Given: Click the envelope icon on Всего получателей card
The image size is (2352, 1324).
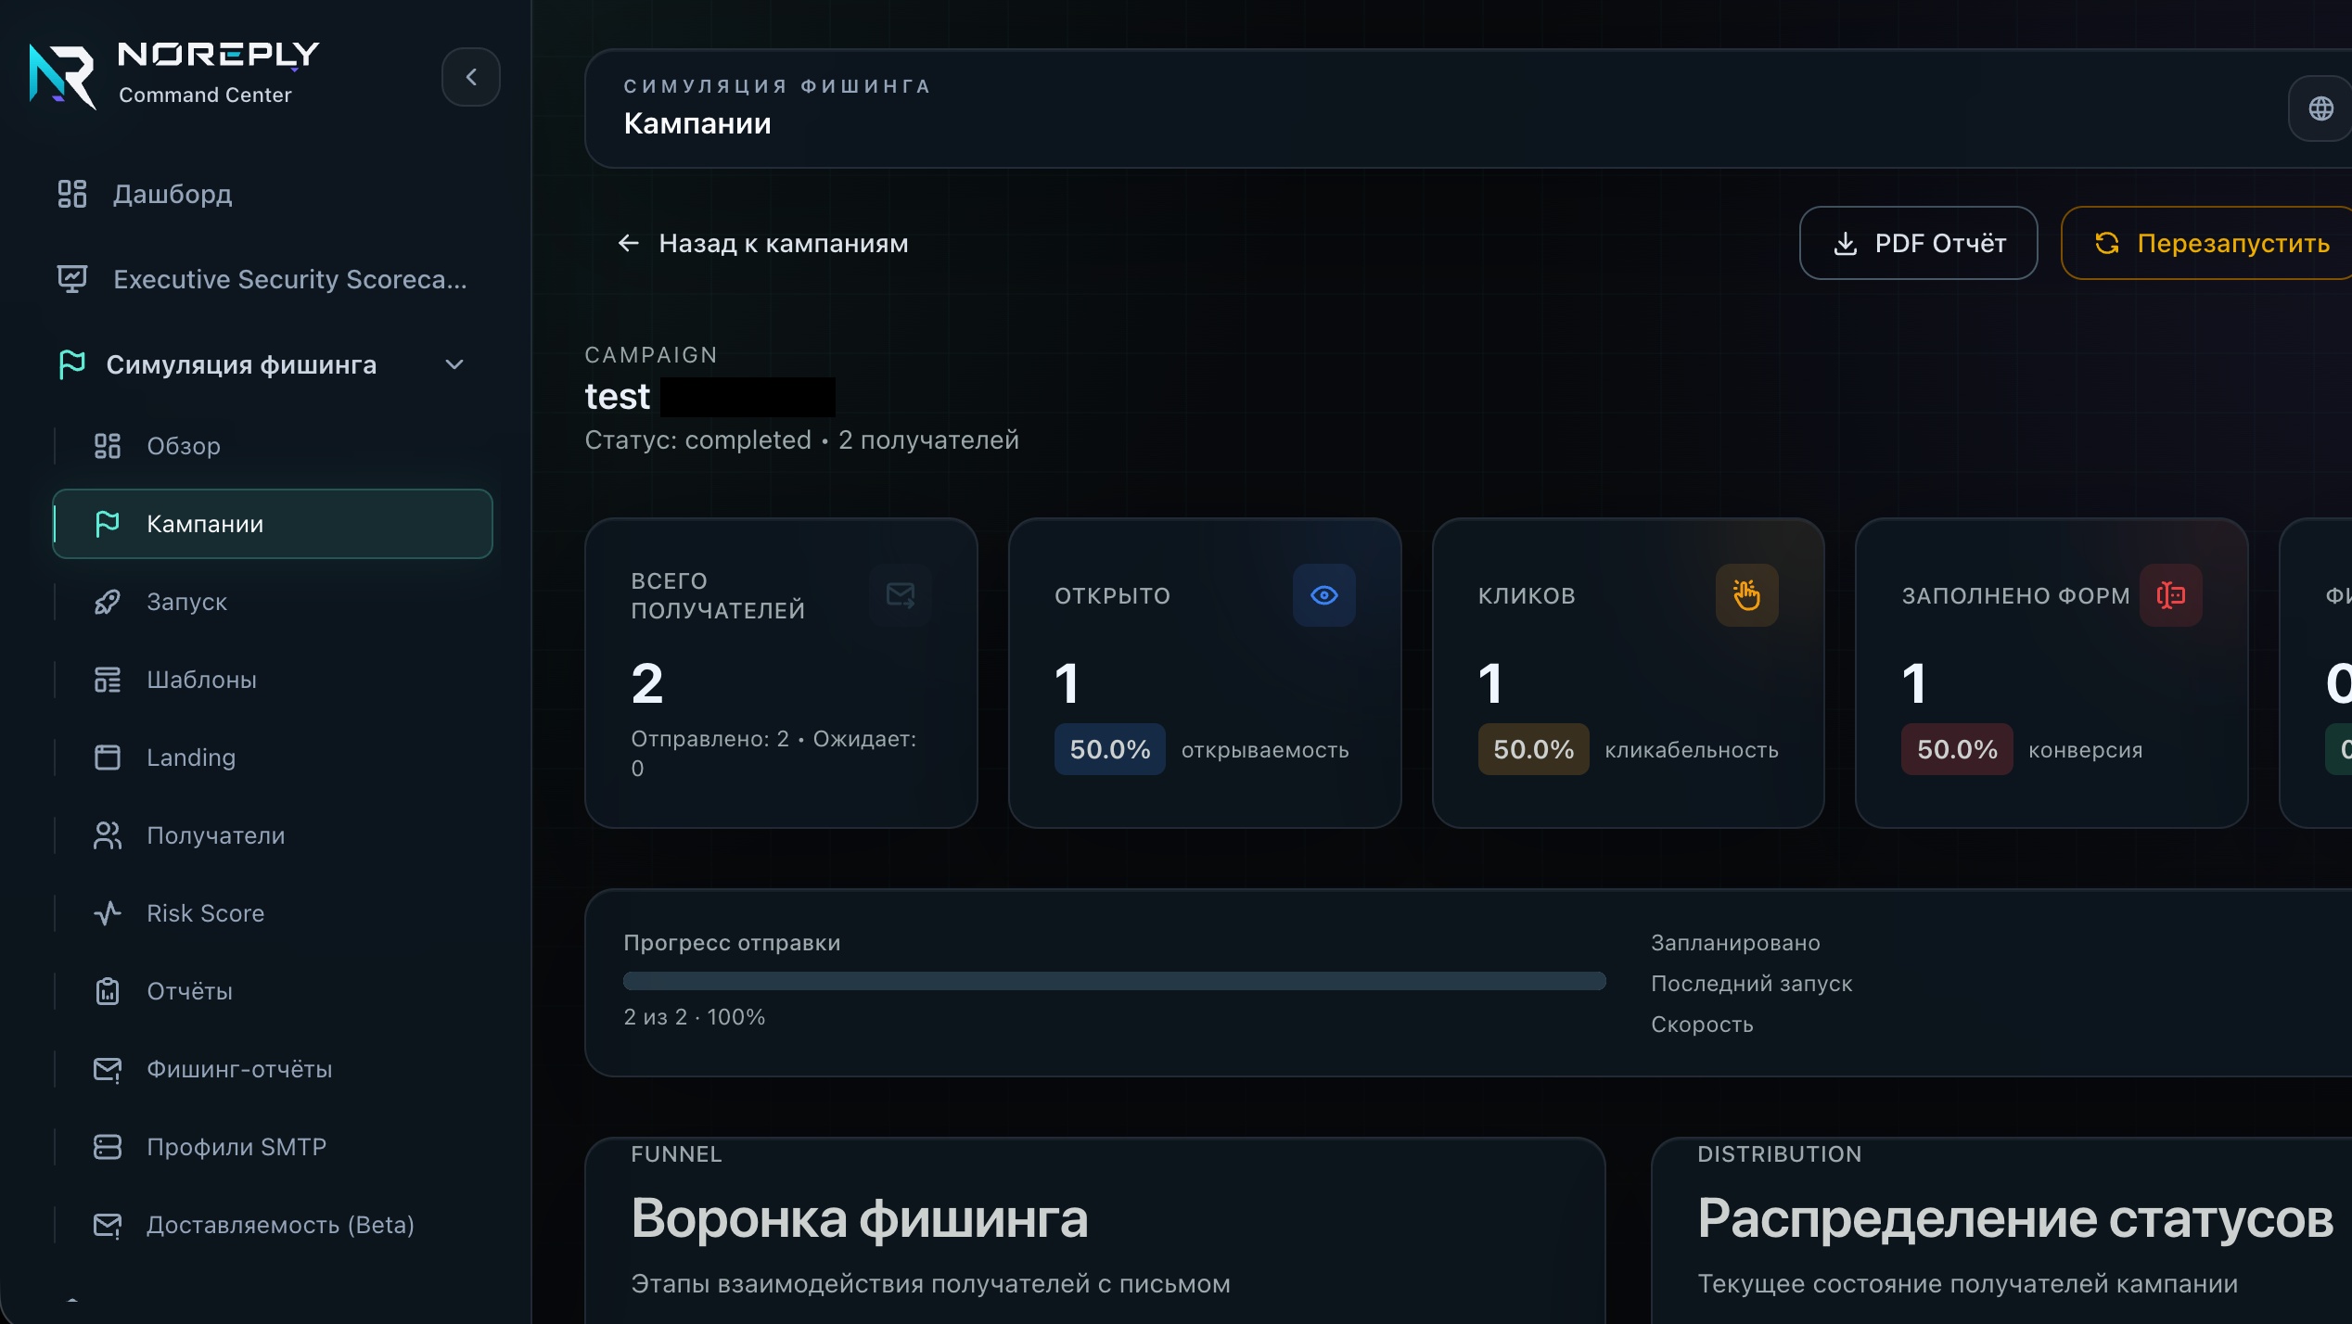Looking at the screenshot, I should pos(901,595).
